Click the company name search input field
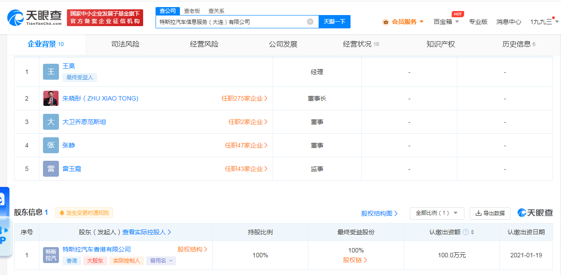Screen dimensions: 561x275 tap(230, 22)
